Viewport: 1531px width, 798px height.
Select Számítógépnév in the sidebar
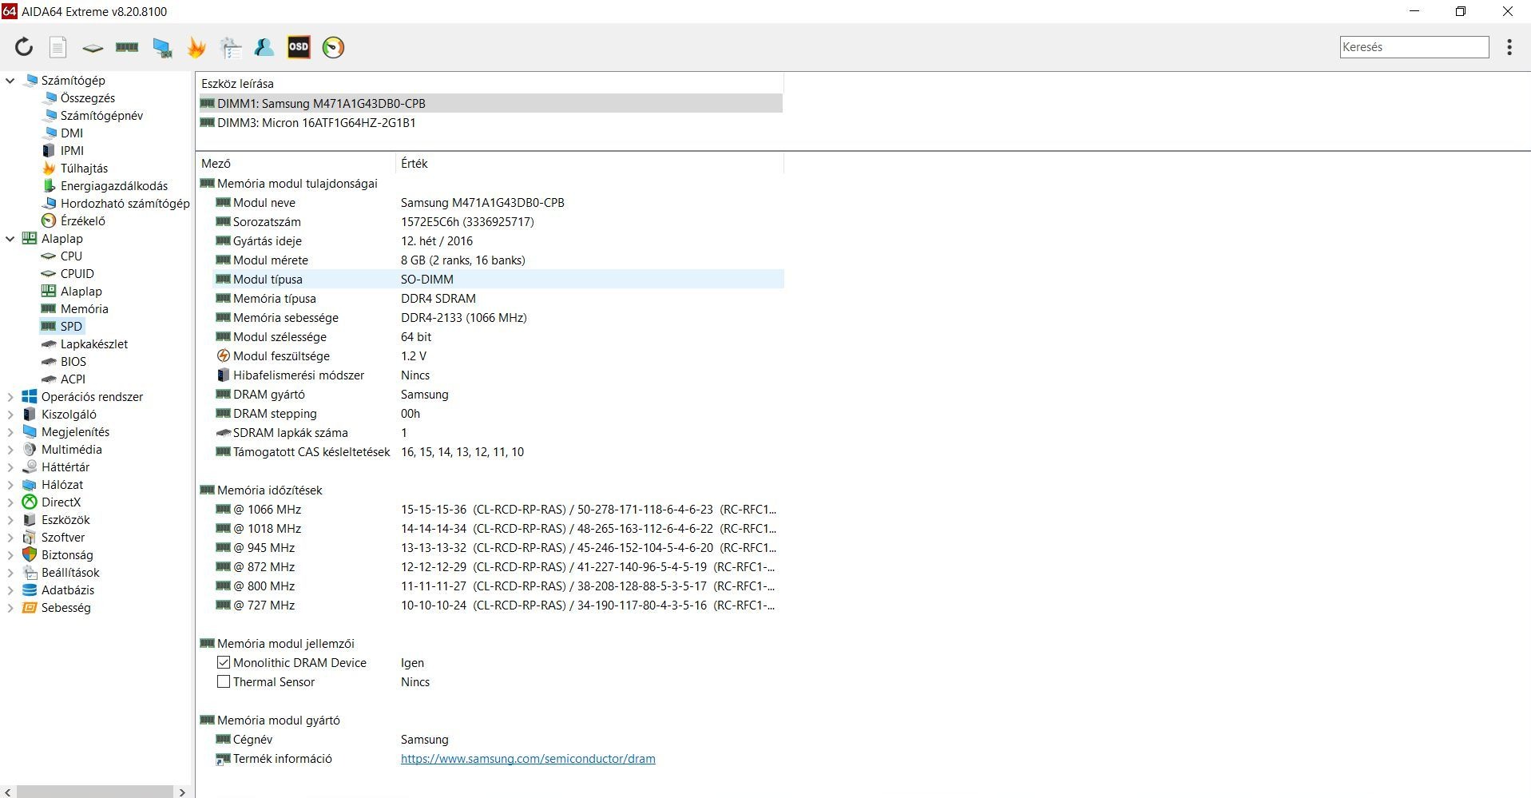click(102, 116)
